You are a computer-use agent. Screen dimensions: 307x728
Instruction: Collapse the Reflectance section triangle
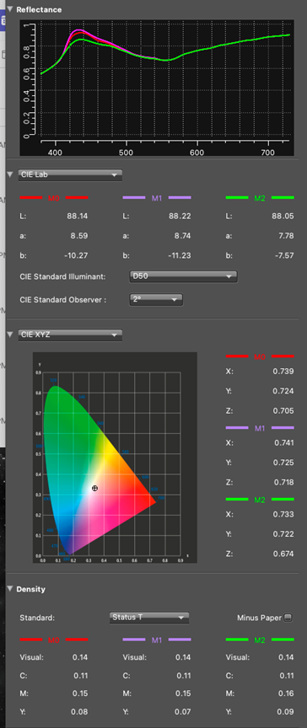(x=10, y=8)
